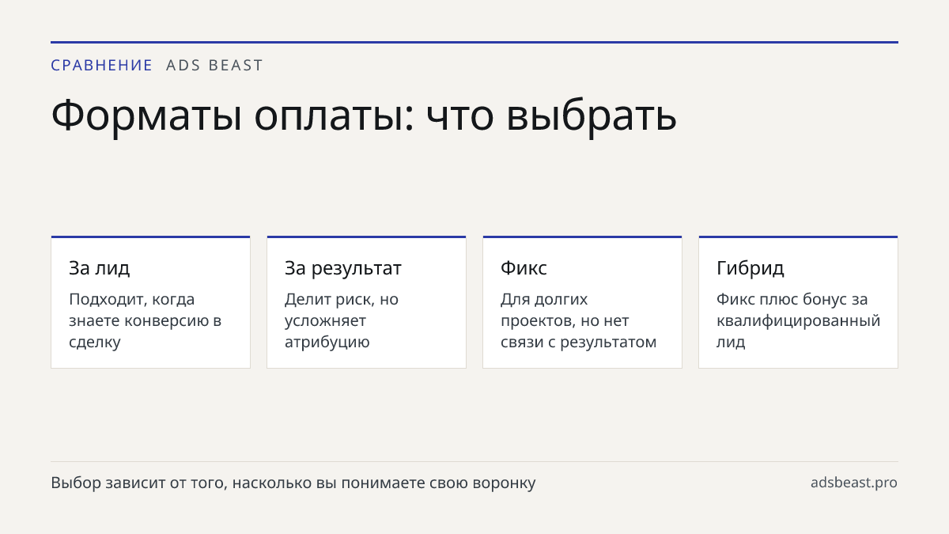Click description "Для долгих проектов, но нет связи"
The width and height of the screenshot is (949, 534).
(579, 320)
